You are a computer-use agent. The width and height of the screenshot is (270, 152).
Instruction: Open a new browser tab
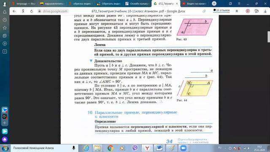coord(214,3)
